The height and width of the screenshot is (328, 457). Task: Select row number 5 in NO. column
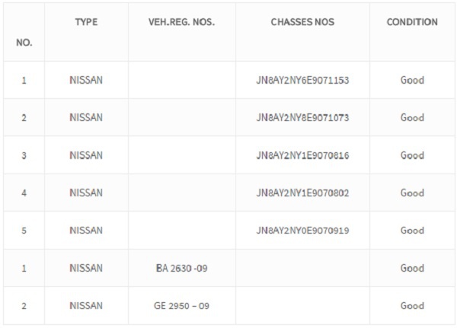point(24,231)
